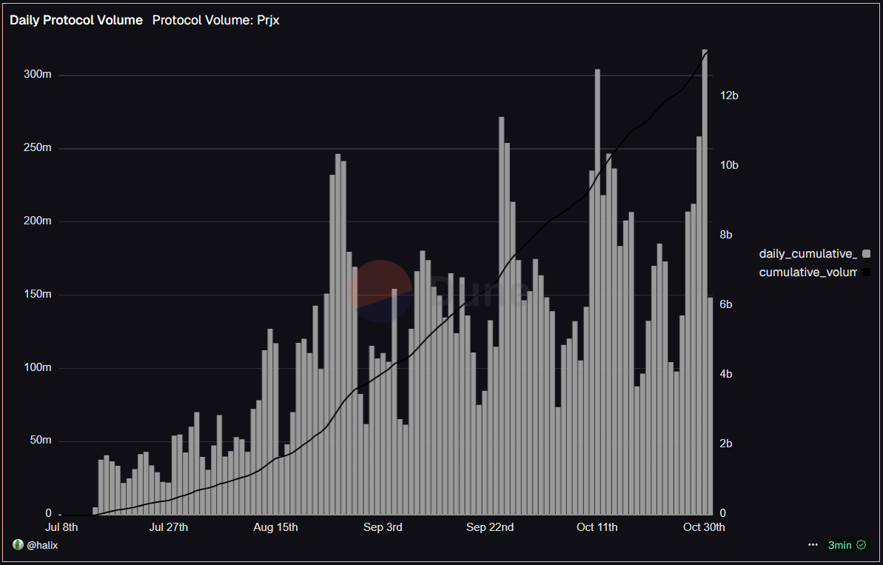Click the gray daily_cumulative_ legend swatch
The width and height of the screenshot is (883, 565).
pos(866,253)
